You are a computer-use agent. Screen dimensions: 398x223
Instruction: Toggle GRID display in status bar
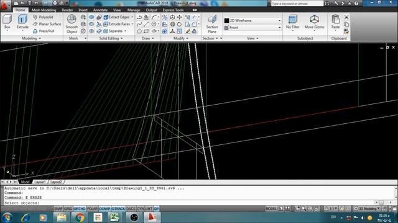(x=68, y=209)
